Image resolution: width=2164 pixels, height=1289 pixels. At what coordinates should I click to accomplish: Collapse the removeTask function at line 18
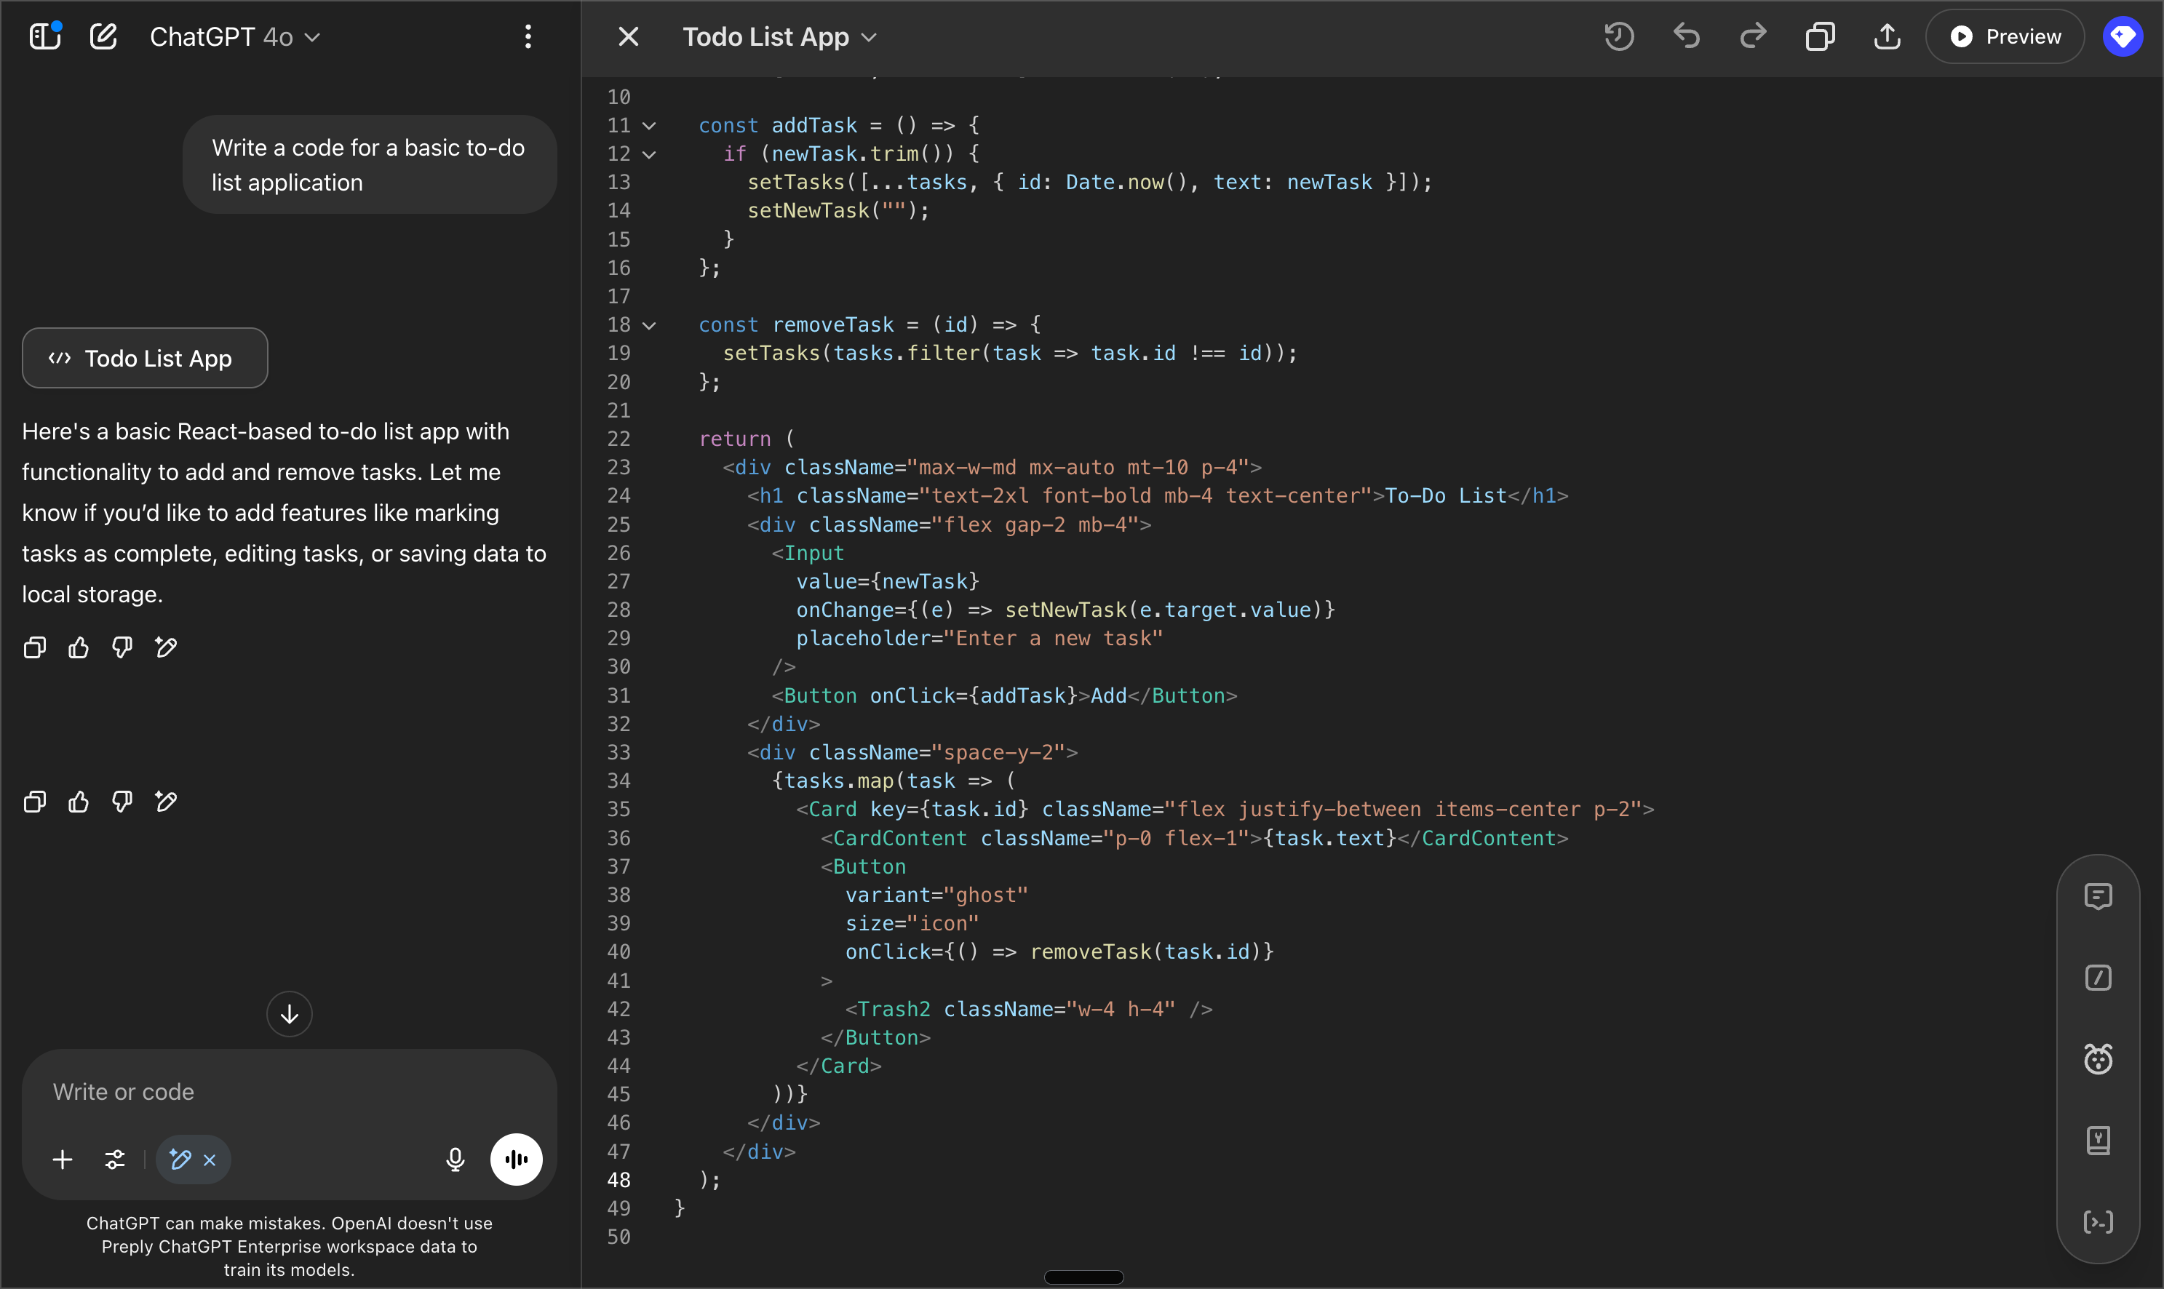click(x=649, y=326)
